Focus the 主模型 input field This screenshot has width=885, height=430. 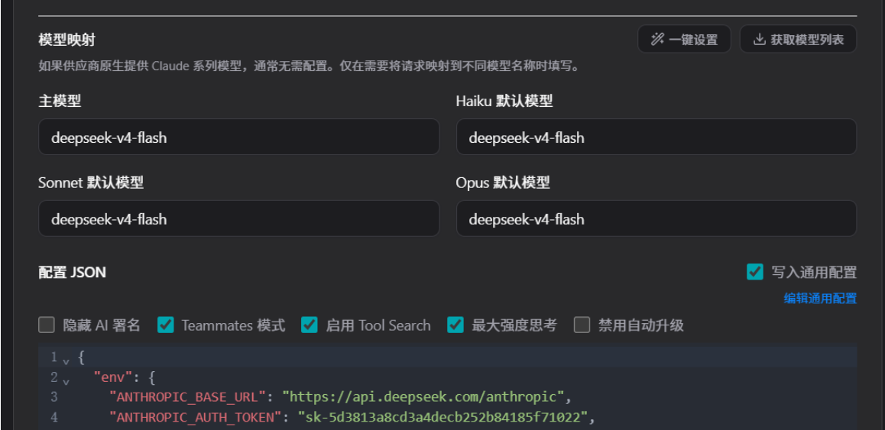pyautogui.click(x=238, y=137)
